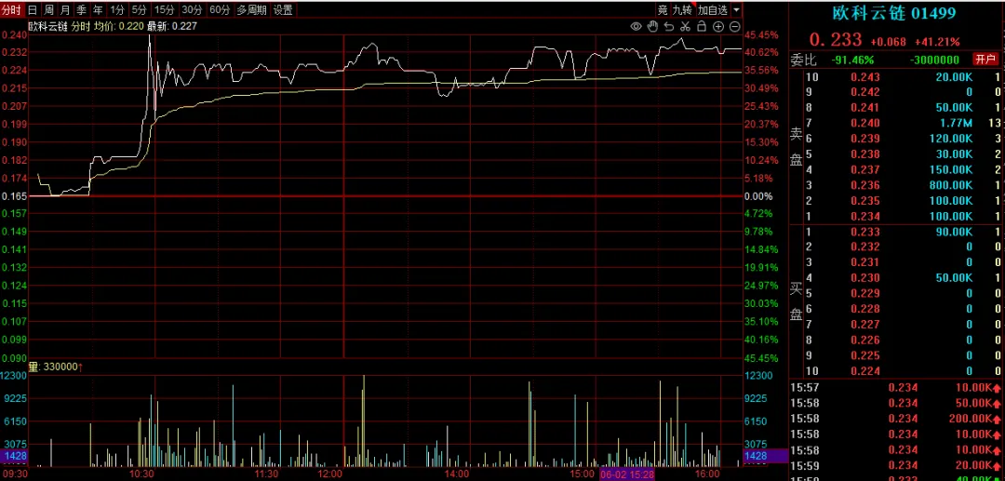Click the 加自选 add-to-watchlist button
Screen dimensions: 1005x481
click(x=713, y=9)
